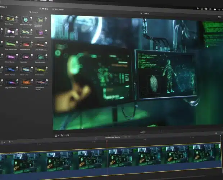The image size is (223, 180).
Task: Click the badge icon on Neon Box
Action: (x=32, y=55)
